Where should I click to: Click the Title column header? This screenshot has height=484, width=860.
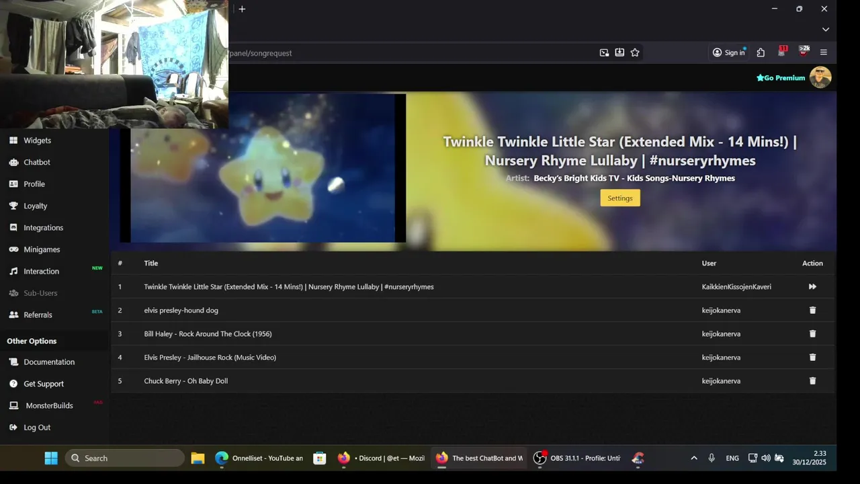click(x=150, y=264)
